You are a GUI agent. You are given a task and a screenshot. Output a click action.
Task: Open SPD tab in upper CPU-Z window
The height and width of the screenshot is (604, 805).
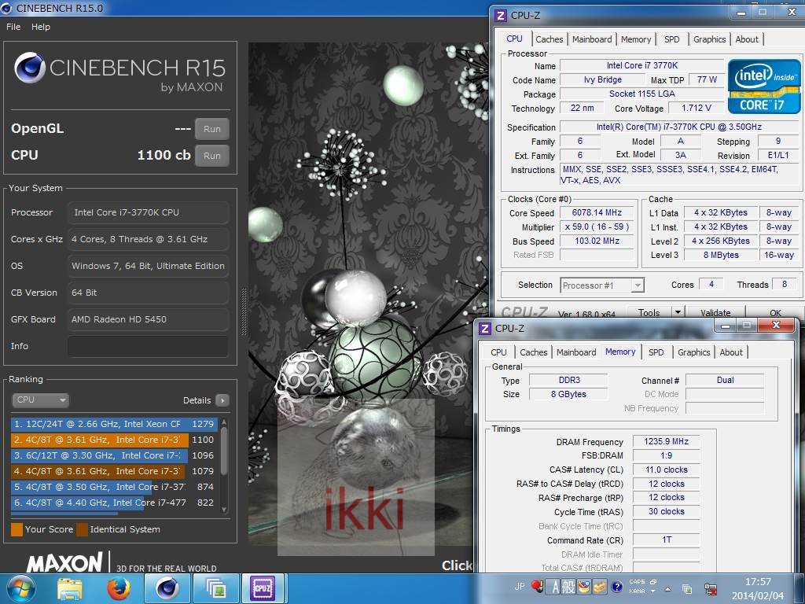tap(671, 39)
